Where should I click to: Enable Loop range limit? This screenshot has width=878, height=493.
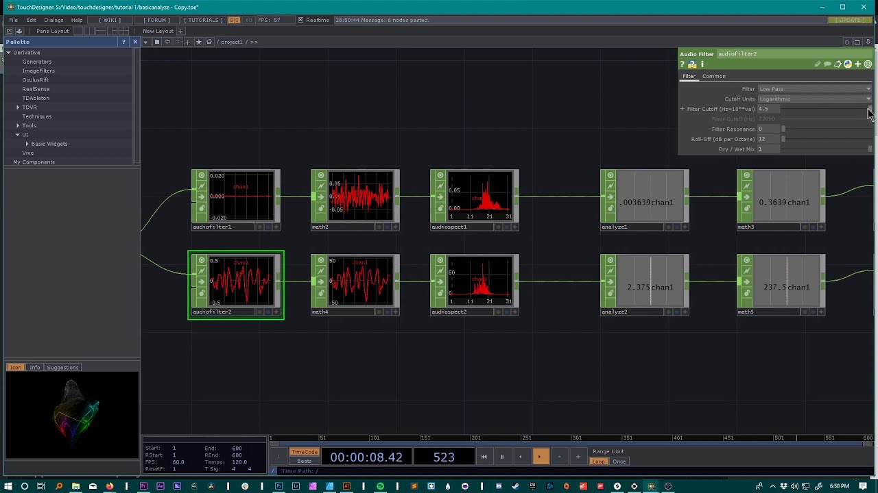599,462
